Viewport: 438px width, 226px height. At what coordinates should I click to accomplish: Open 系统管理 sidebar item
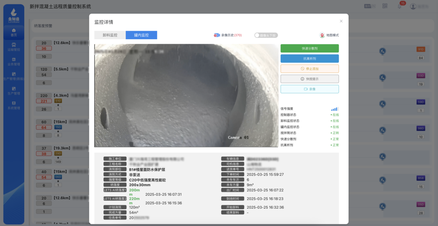14,105
